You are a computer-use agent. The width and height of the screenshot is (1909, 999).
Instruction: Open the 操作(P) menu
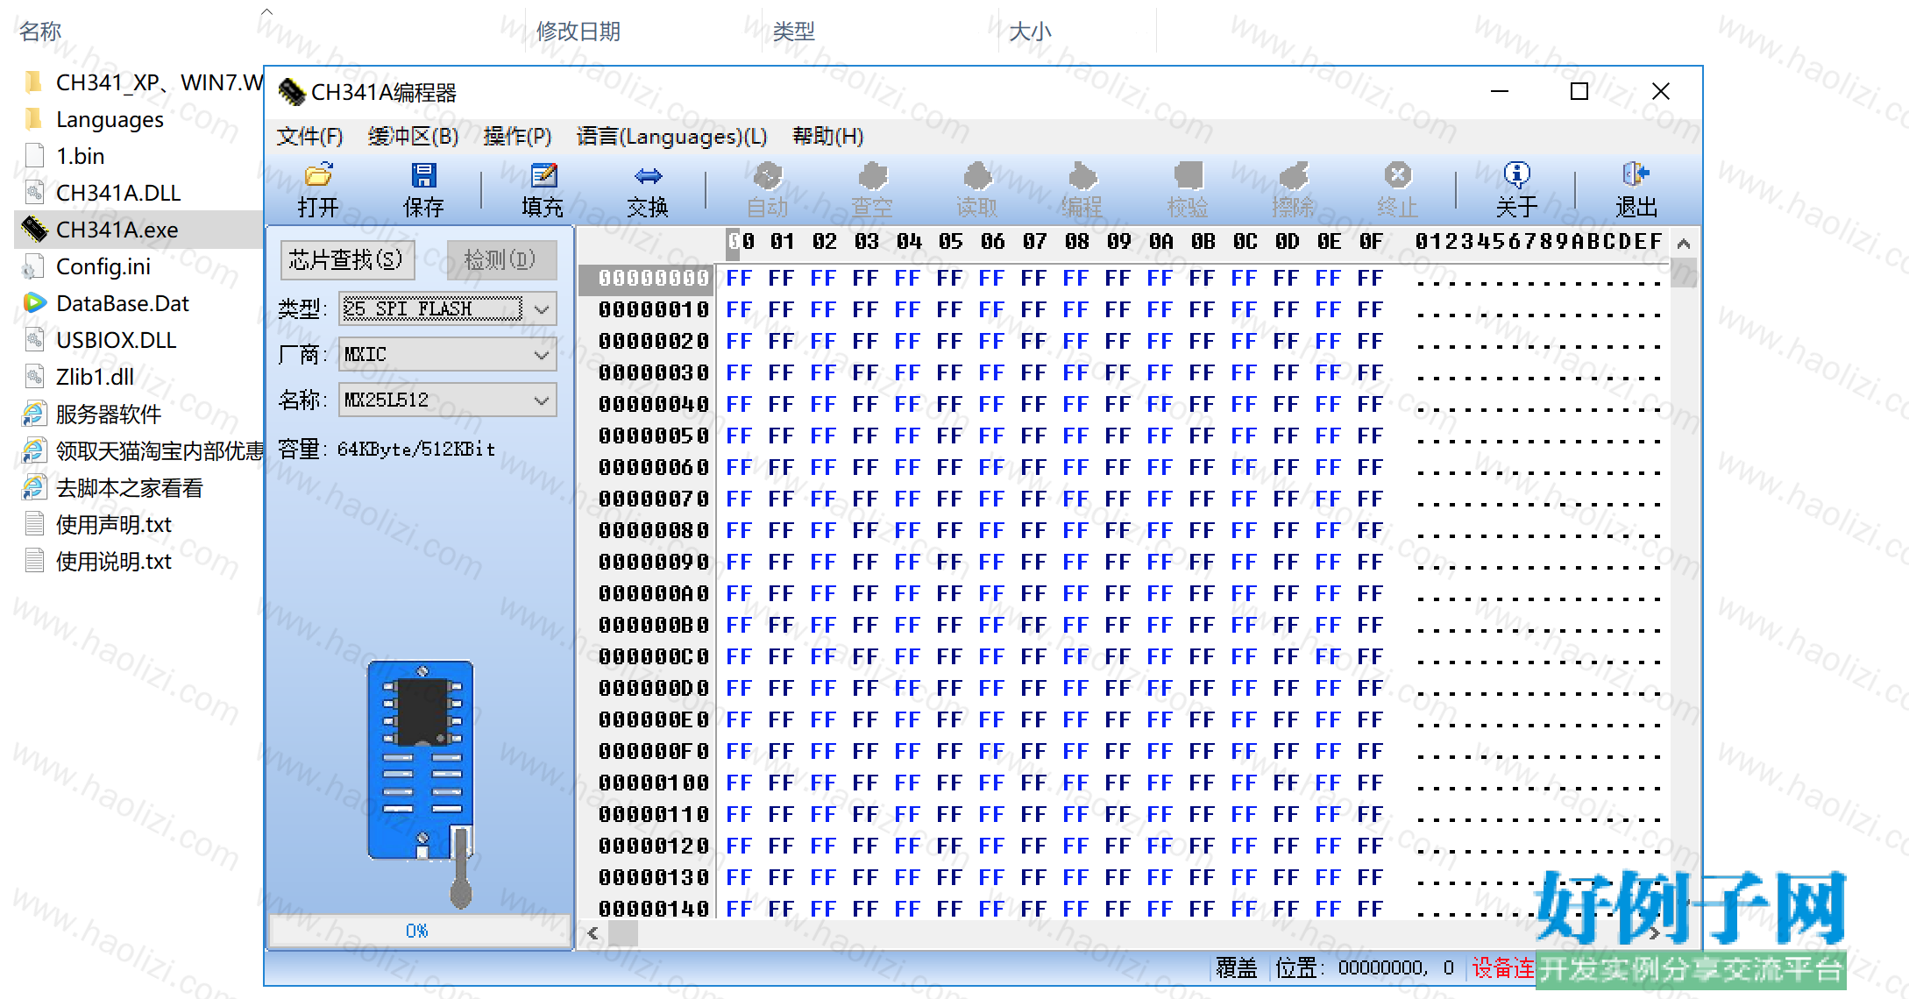click(517, 137)
